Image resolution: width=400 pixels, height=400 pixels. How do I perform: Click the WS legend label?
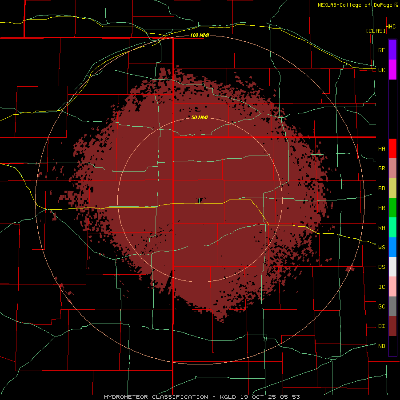pyautogui.click(x=381, y=247)
